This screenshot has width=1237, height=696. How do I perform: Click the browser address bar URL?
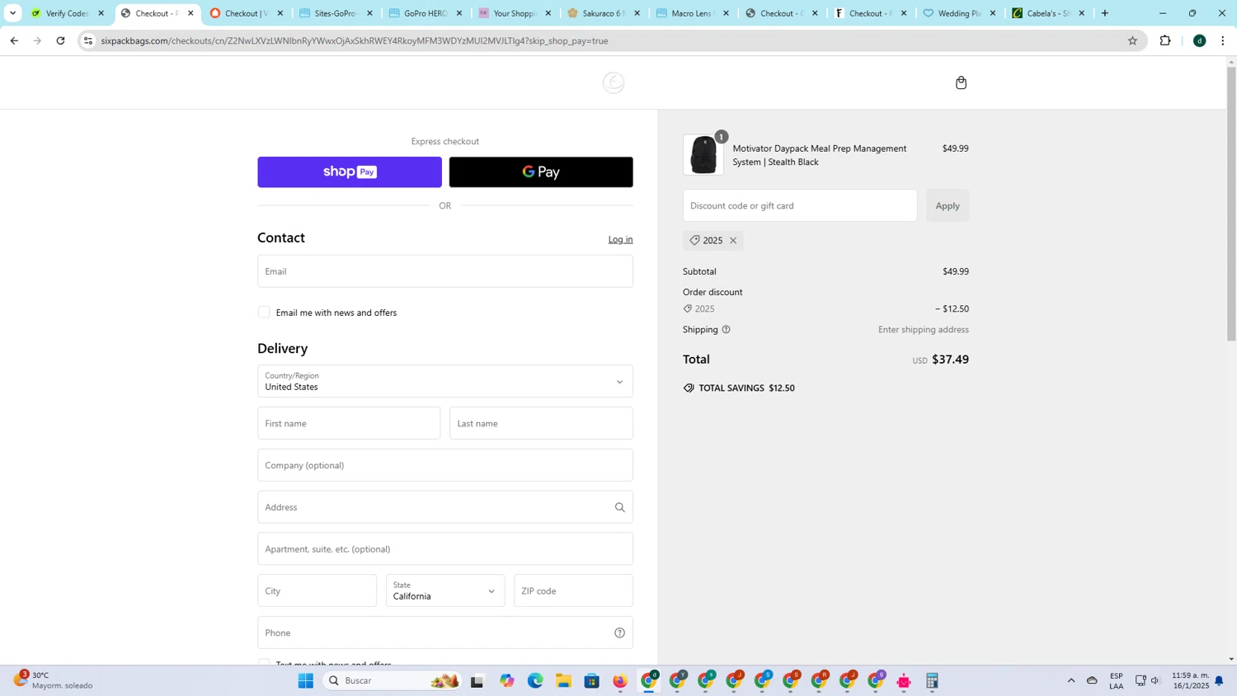click(x=355, y=40)
